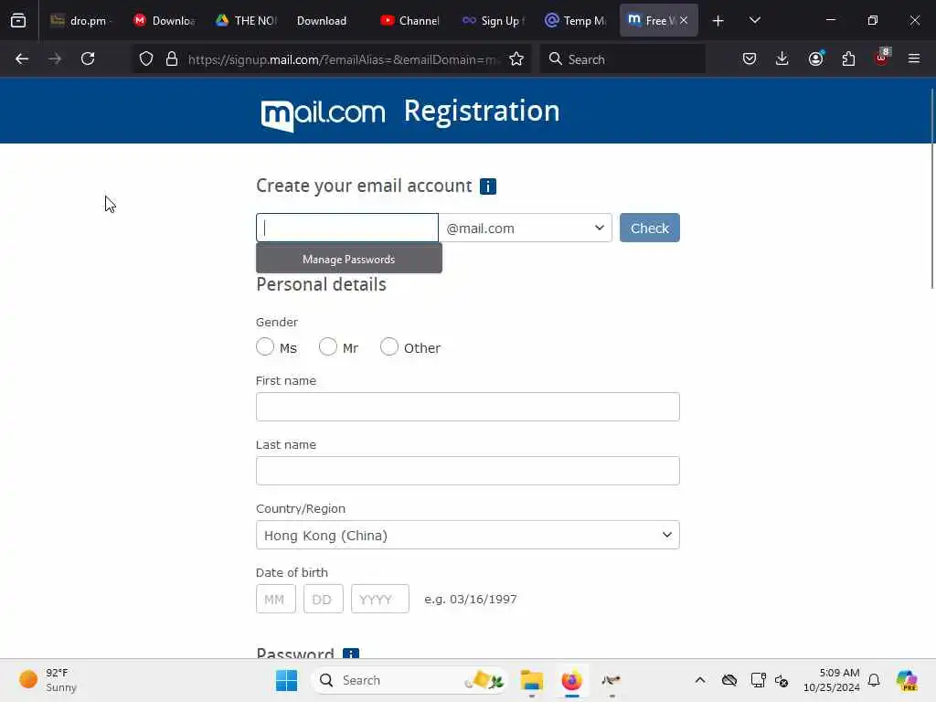Switch to the Sign Up tab
936x702 pixels.
[493, 21]
